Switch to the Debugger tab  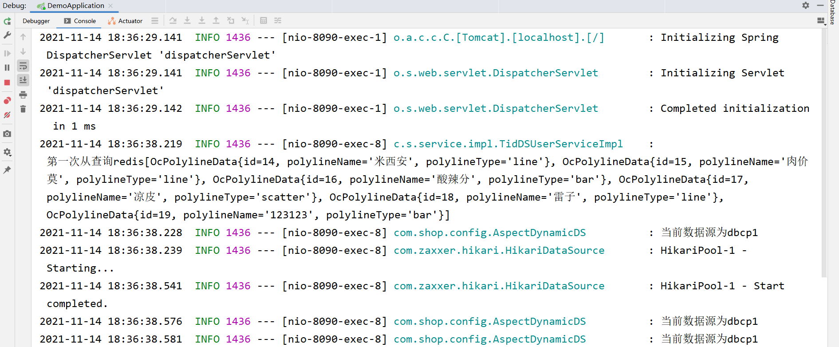coord(36,21)
